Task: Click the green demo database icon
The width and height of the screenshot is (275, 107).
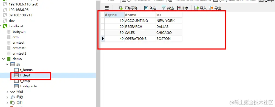Action: tap(8, 59)
